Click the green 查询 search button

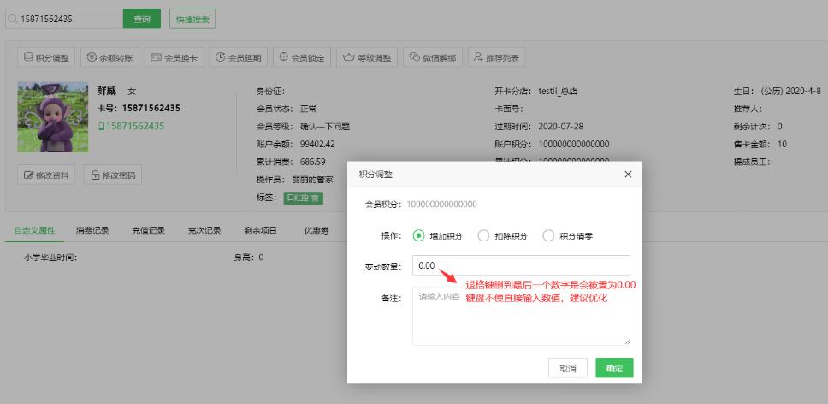142,19
